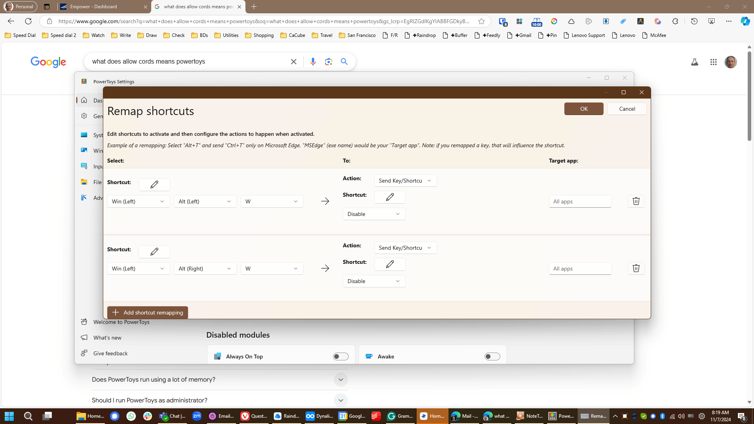Open the Google apps grid icon
Image resolution: width=754 pixels, height=424 pixels.
[713, 62]
